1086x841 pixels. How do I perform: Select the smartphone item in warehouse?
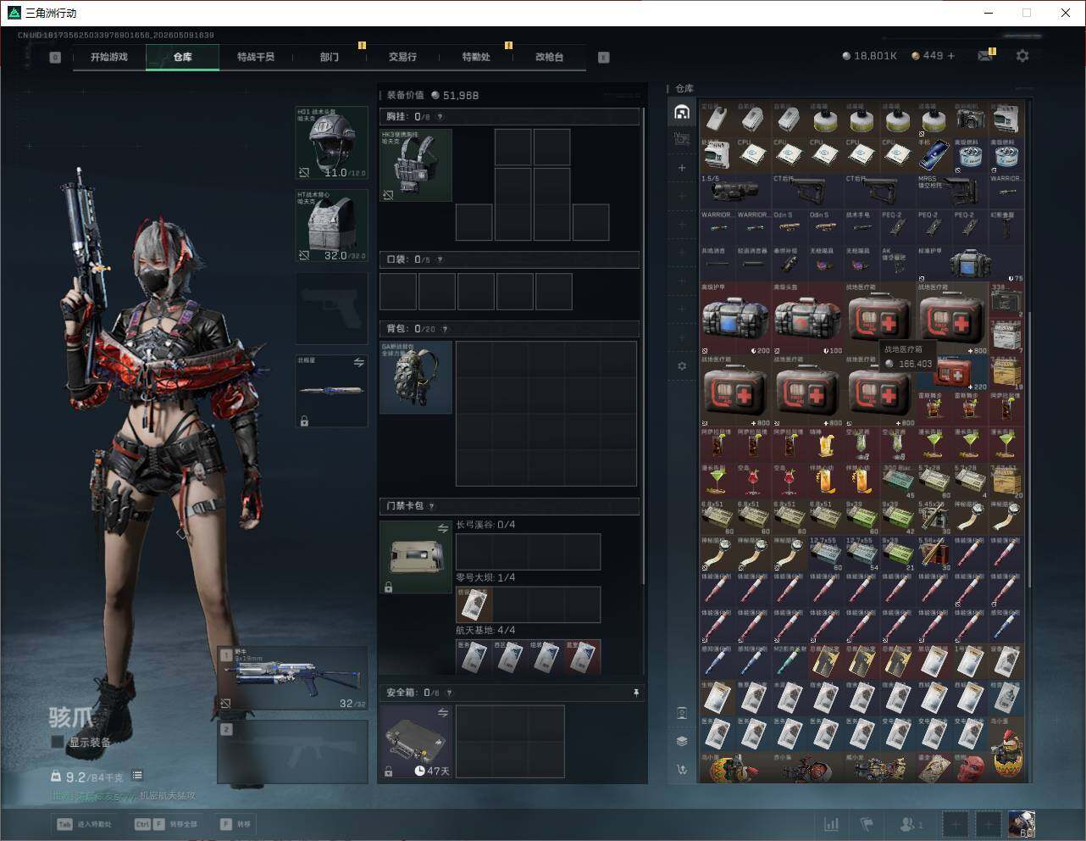coord(934,156)
